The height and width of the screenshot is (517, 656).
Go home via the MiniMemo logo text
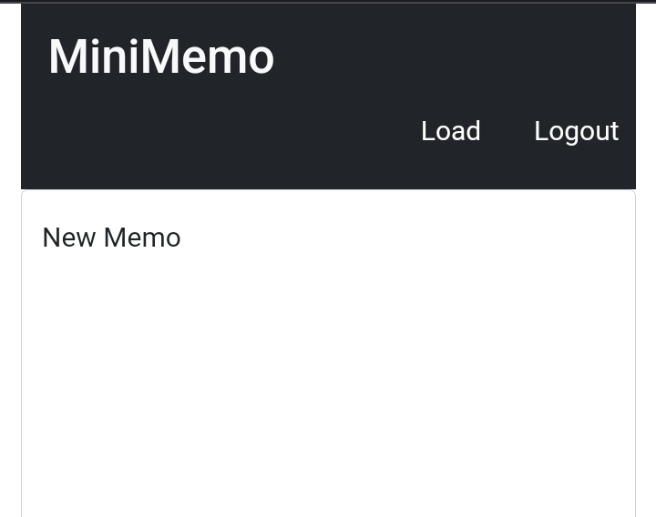[x=161, y=57]
